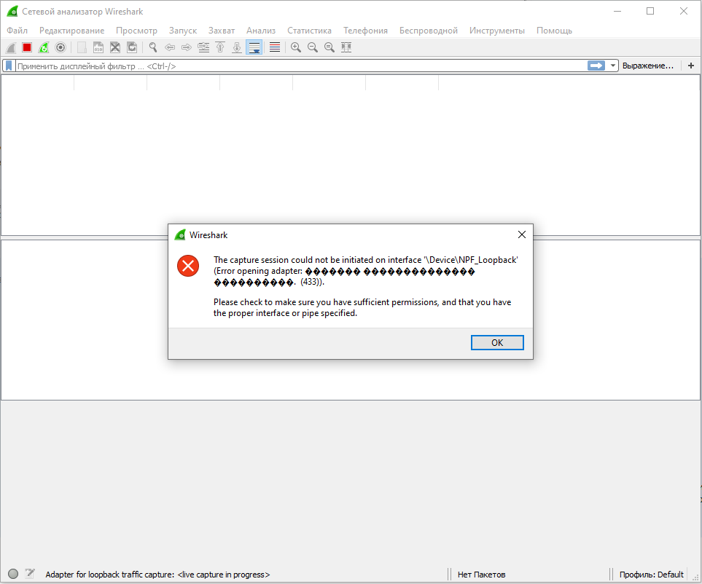The width and height of the screenshot is (702, 584).
Task: Maximize the Wireshark main window
Action: [x=650, y=11]
